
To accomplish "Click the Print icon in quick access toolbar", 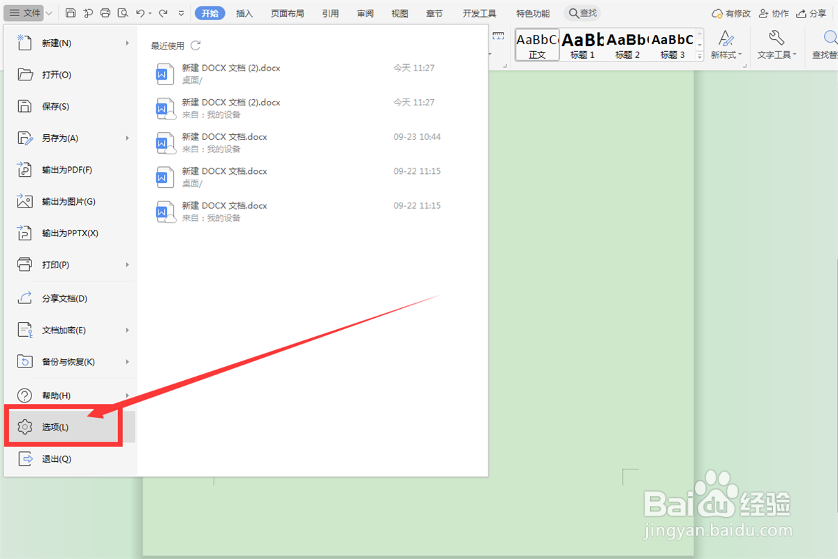I will [105, 13].
